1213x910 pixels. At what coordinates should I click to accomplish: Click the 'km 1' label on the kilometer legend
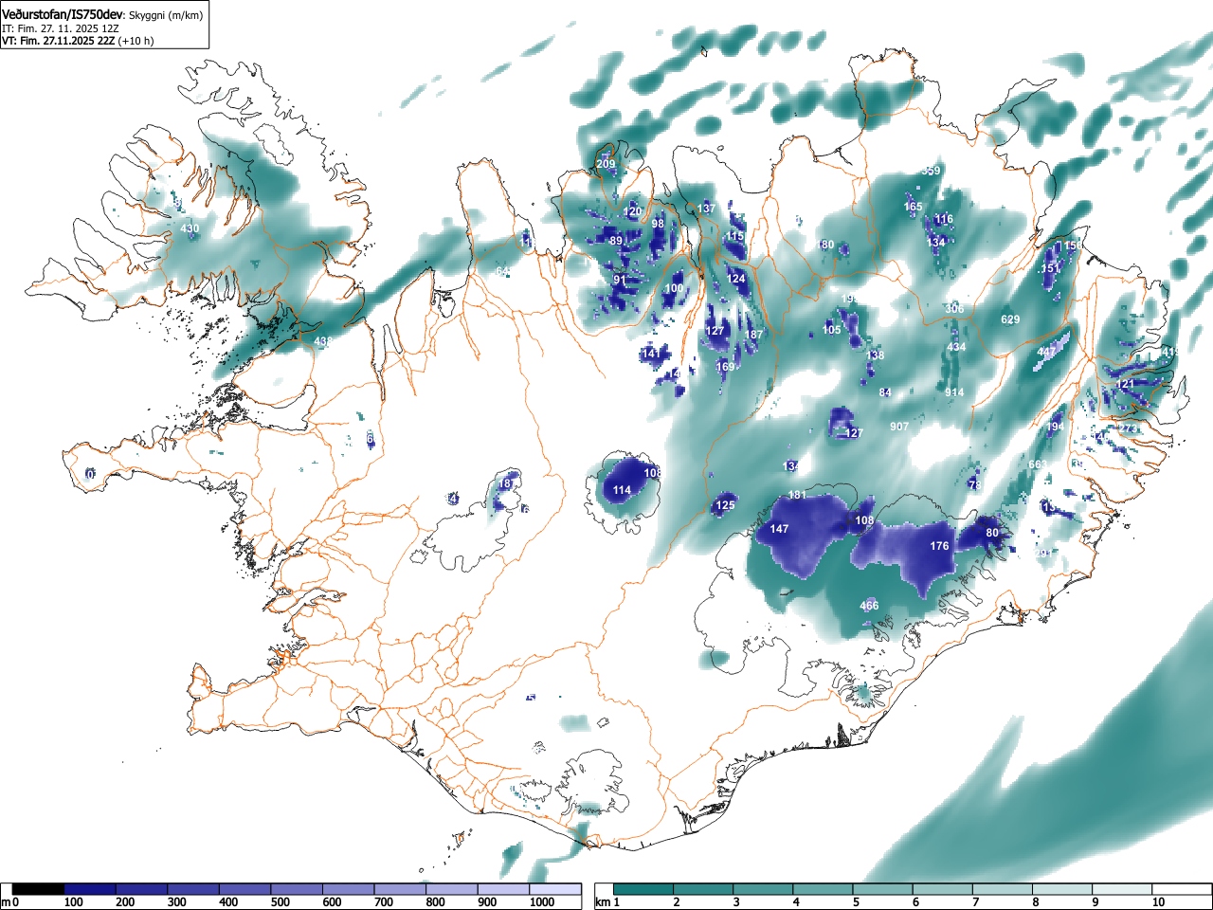(x=607, y=902)
